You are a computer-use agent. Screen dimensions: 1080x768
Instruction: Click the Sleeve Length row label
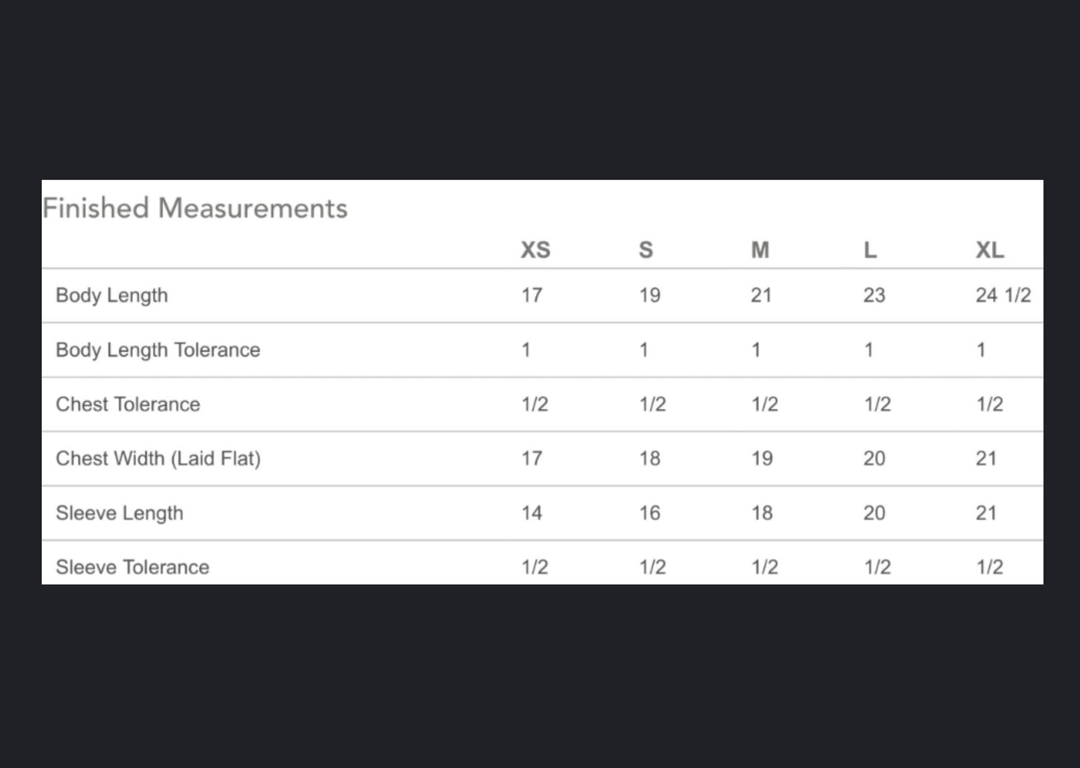pyautogui.click(x=120, y=513)
